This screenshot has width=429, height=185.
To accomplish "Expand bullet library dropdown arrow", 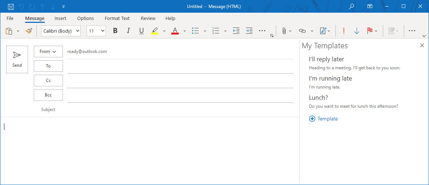I will (x=205, y=31).
